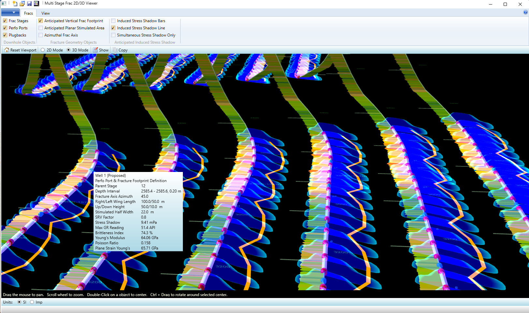This screenshot has width=529, height=313.
Task: Select the 3D Mode radio button
Action: (68, 50)
